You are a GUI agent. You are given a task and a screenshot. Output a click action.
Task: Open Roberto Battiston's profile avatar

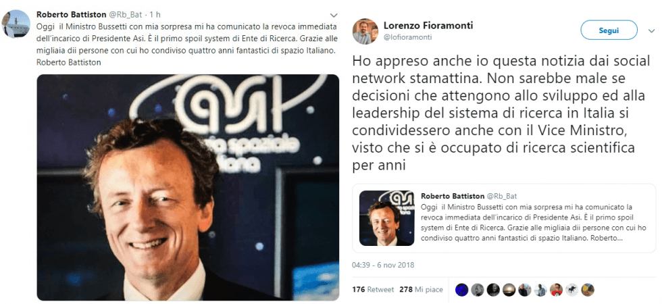click(16, 24)
